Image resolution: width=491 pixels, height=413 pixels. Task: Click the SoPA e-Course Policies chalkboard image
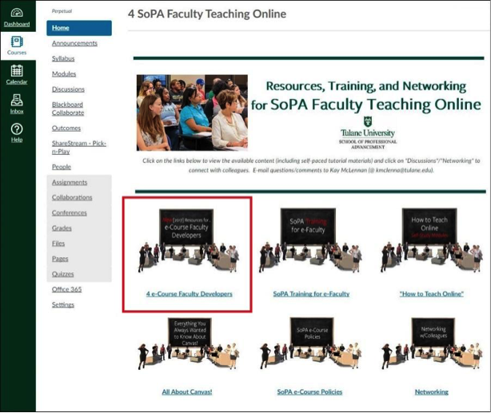click(x=310, y=344)
